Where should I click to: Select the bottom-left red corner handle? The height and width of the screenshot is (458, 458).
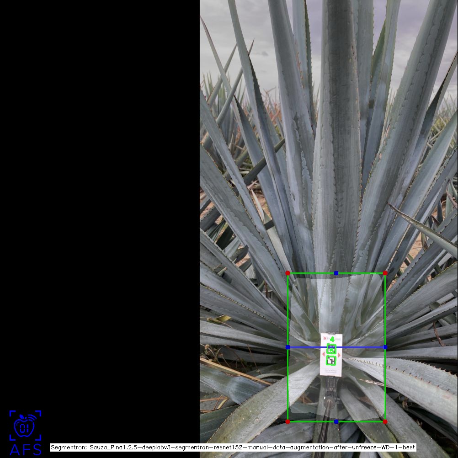pos(288,421)
